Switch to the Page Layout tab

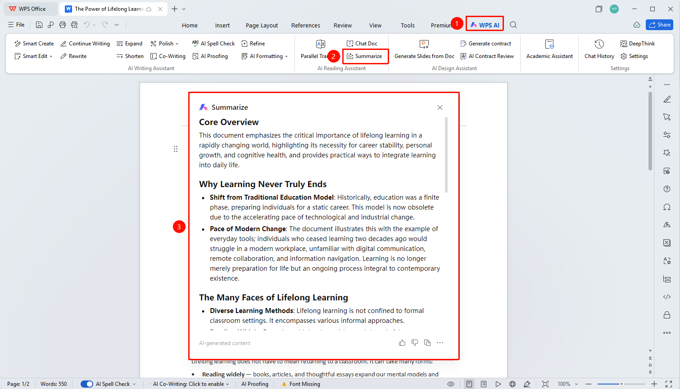(x=262, y=26)
